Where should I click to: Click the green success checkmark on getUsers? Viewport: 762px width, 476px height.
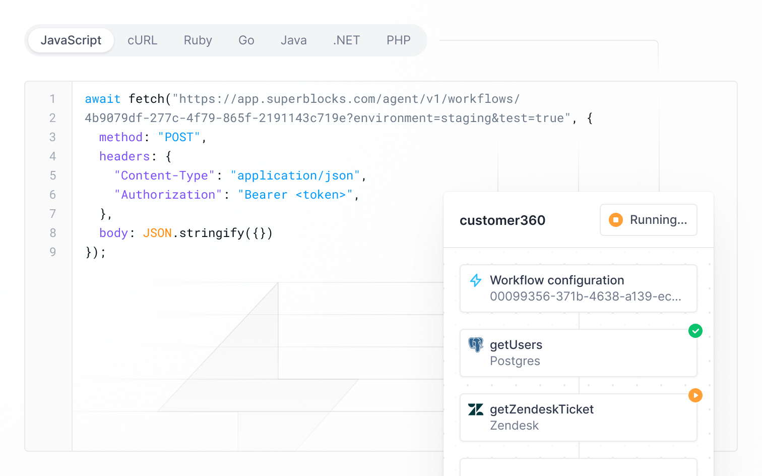pos(695,331)
